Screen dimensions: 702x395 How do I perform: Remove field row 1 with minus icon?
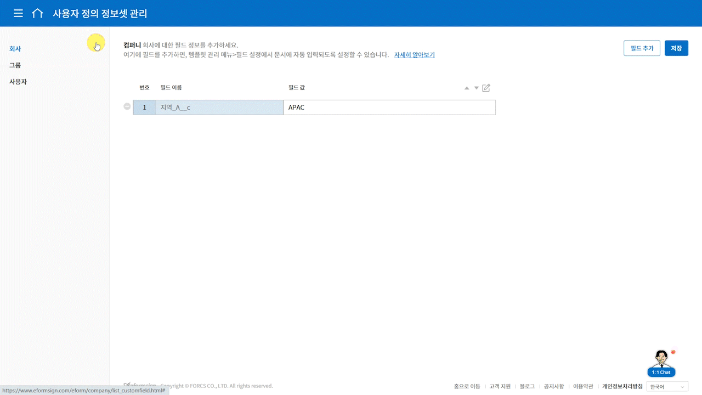pyautogui.click(x=127, y=107)
